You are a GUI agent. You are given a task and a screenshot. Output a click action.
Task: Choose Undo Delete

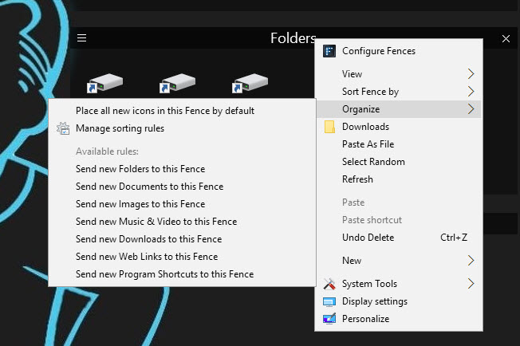click(x=399, y=238)
